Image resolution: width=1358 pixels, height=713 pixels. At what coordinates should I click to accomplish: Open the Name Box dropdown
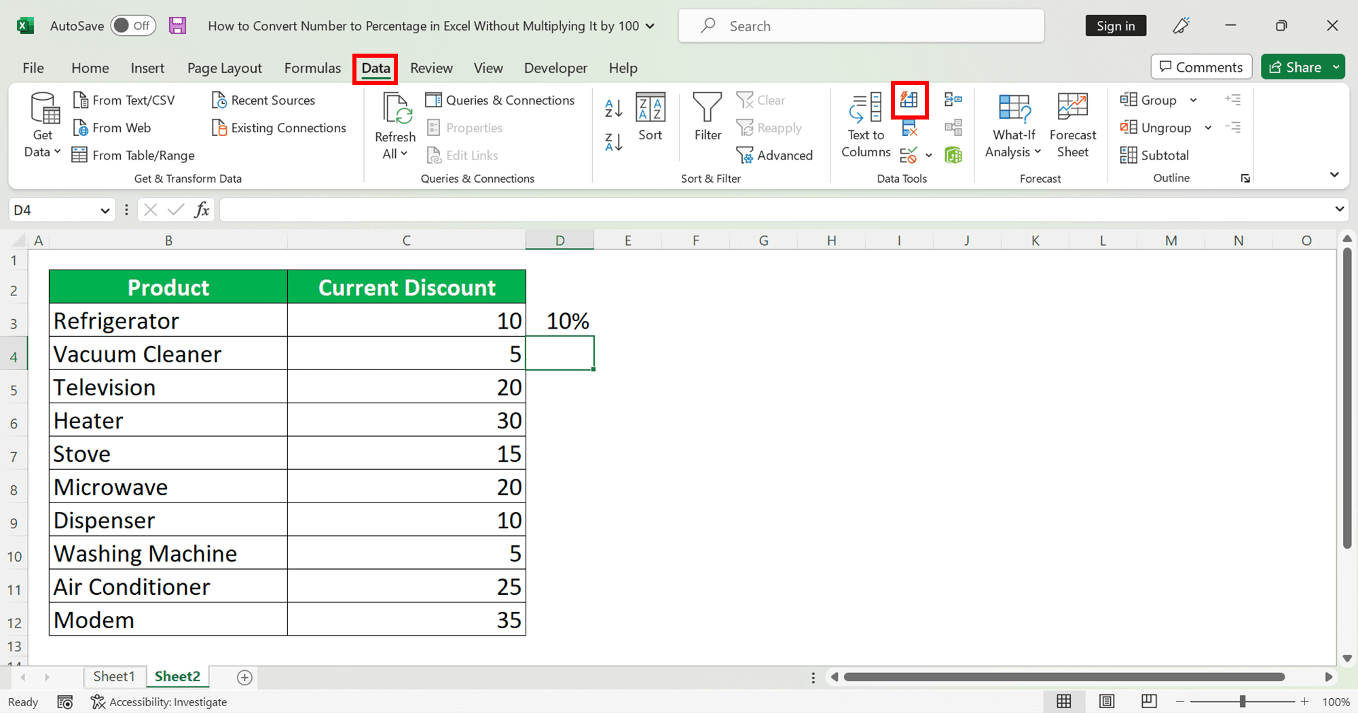tap(105, 211)
